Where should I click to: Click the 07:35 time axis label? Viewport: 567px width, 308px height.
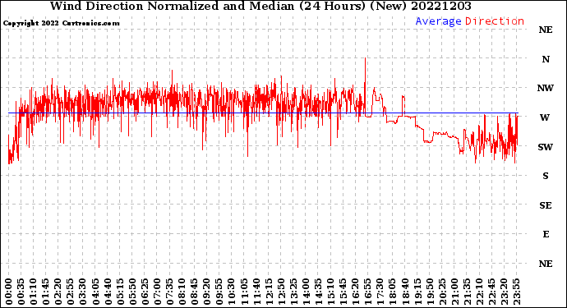pyautogui.click(x=169, y=292)
